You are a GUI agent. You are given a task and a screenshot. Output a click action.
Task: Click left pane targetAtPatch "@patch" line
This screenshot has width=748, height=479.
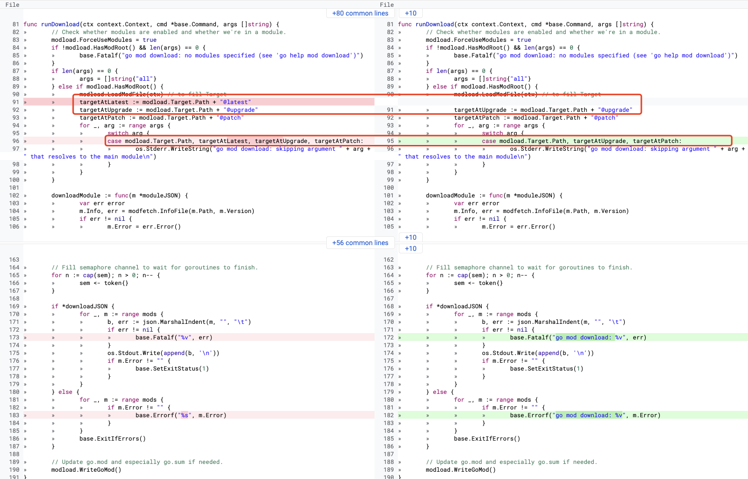(162, 118)
